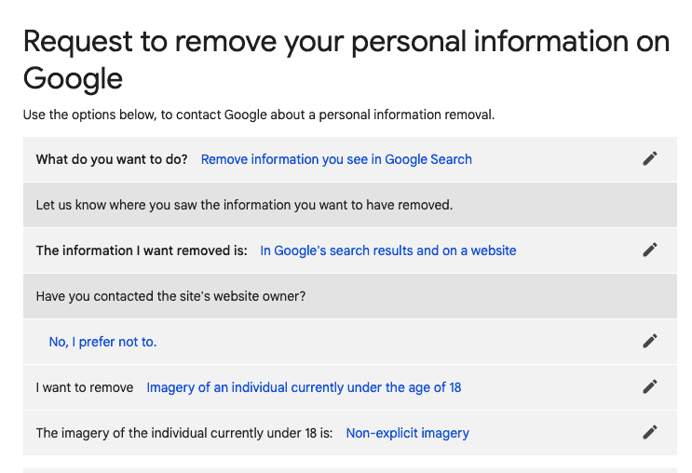The image size is (692, 473).
Task: Click the partially visible panel at the page bottom
Action: point(349,469)
